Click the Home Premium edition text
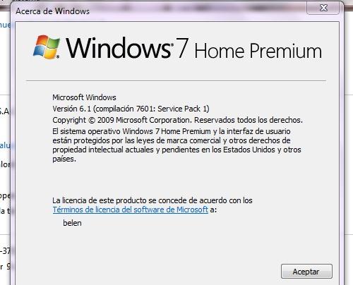This screenshot has height=285, width=353. point(258,51)
